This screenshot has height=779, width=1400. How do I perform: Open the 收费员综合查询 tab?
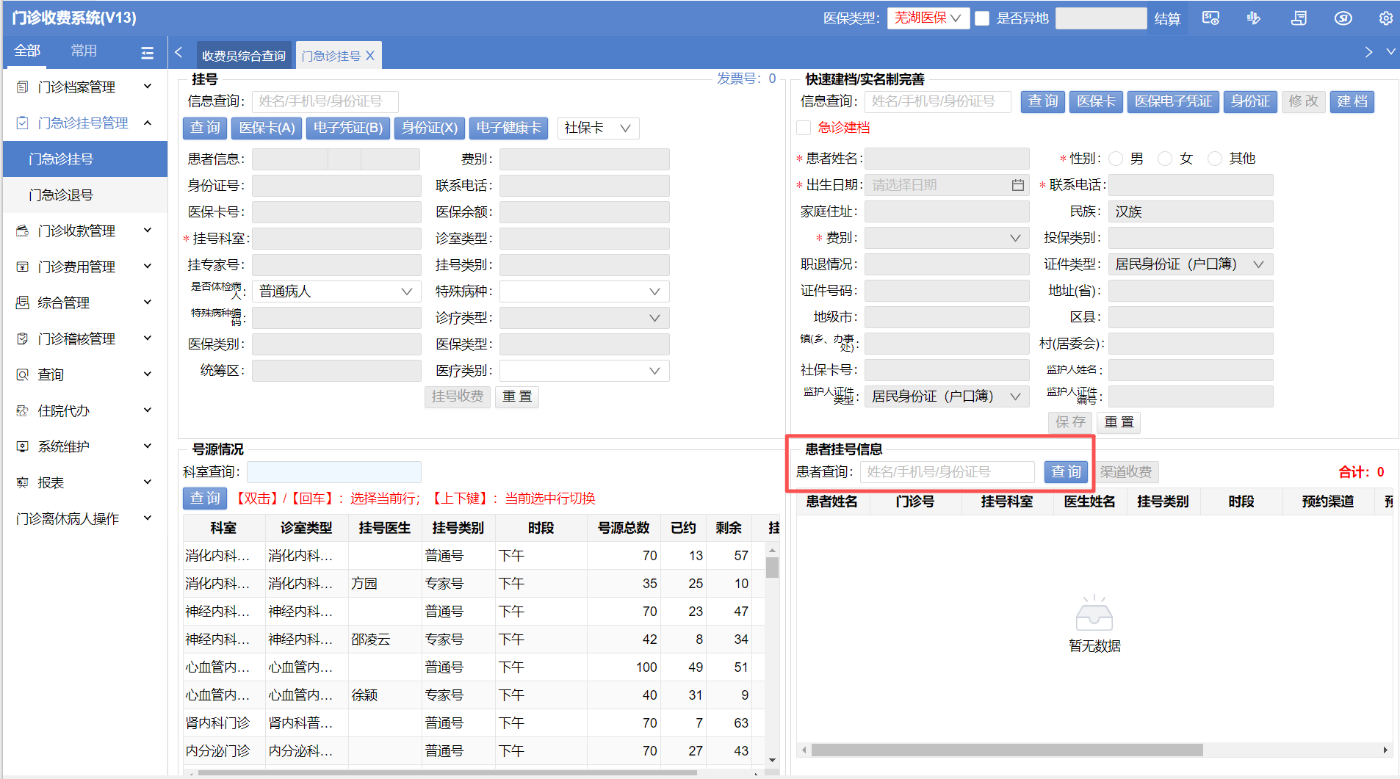click(x=244, y=56)
